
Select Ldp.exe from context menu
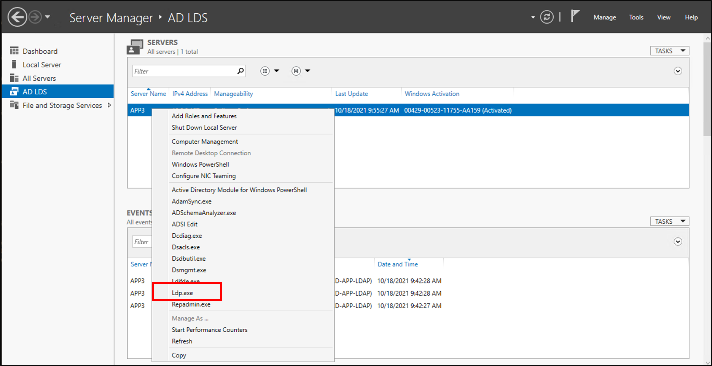[x=182, y=293]
